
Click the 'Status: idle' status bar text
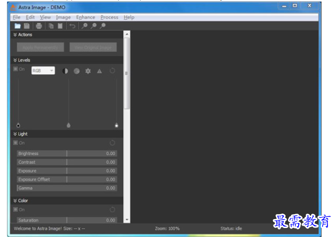[231, 229]
